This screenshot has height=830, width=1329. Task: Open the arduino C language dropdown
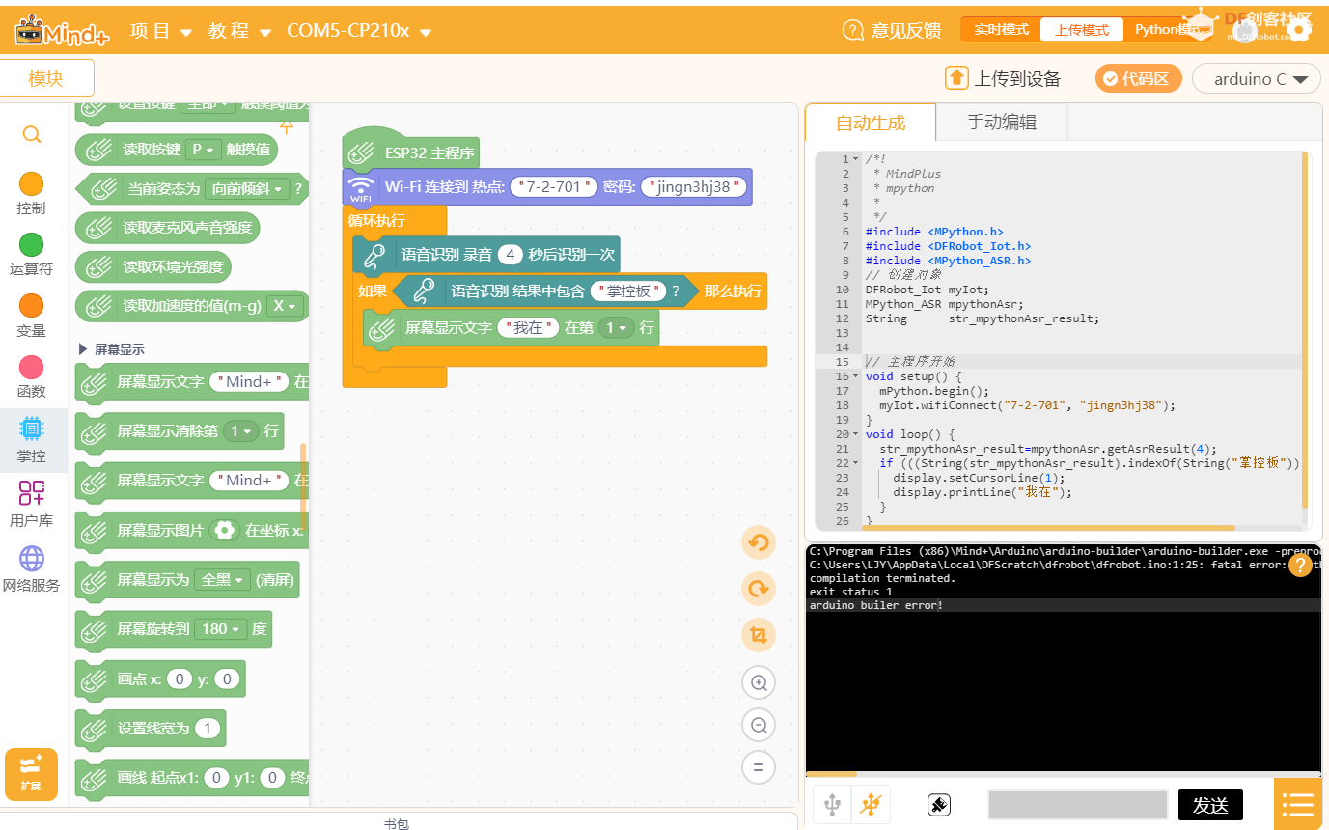pos(1257,79)
